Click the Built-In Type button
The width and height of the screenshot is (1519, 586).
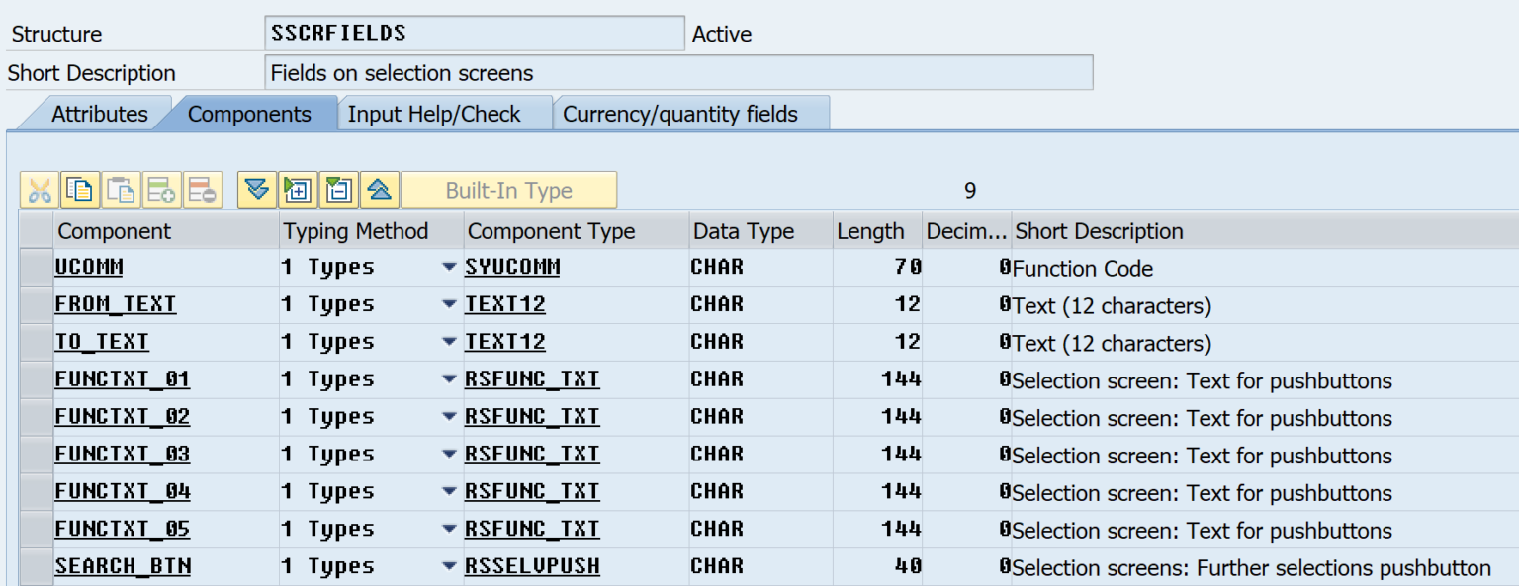point(508,189)
